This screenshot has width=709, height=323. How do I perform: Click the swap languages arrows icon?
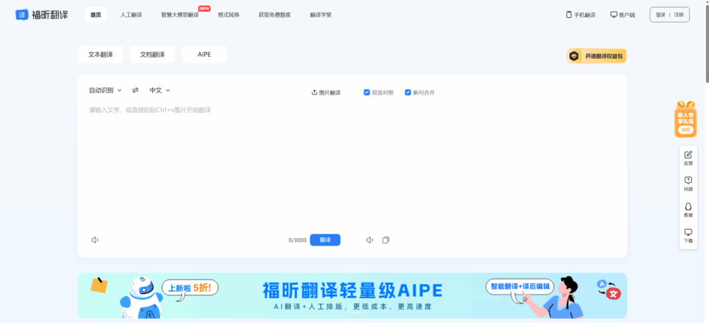135,91
